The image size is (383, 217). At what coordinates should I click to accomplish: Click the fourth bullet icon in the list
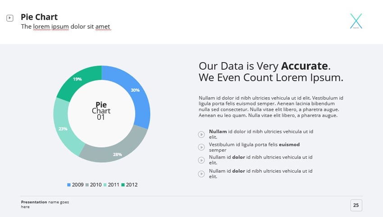pyautogui.click(x=201, y=173)
